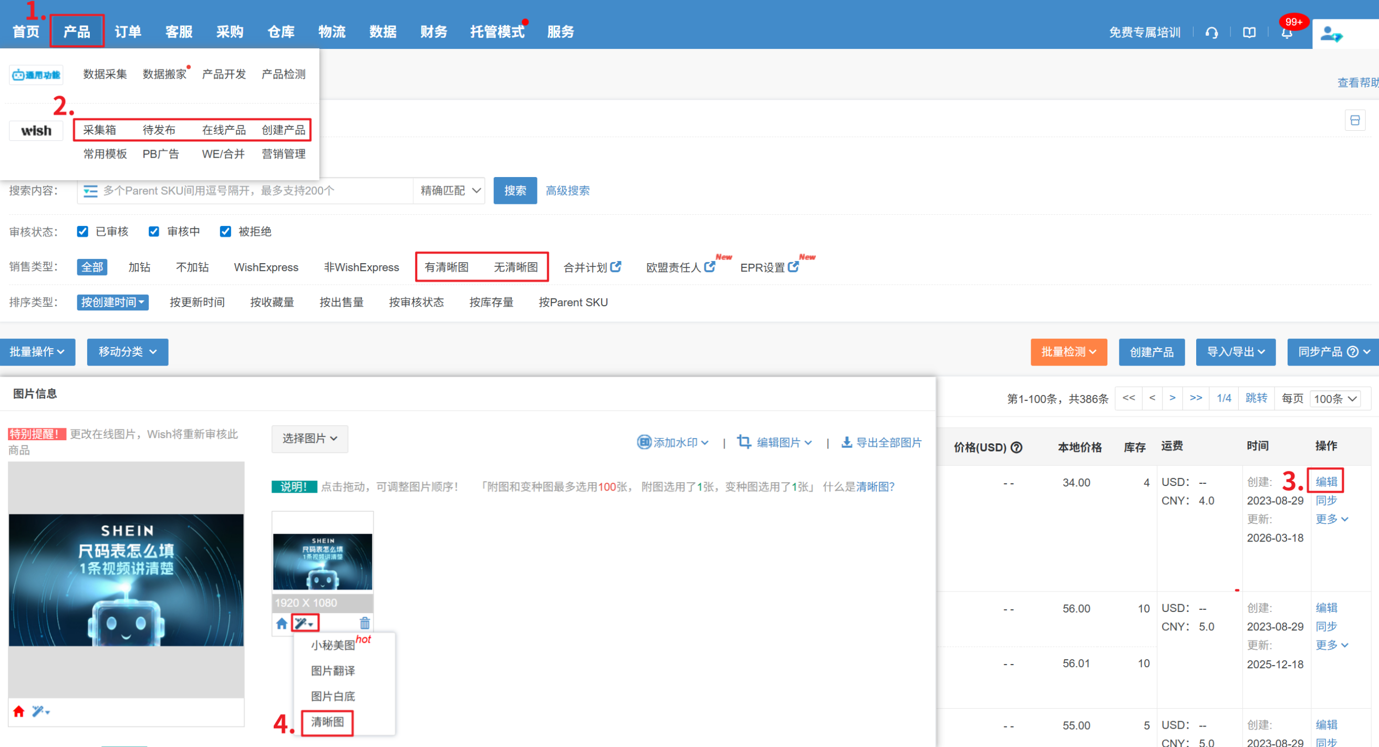
Task: Click the blue home icon under thumbnail
Action: (282, 623)
